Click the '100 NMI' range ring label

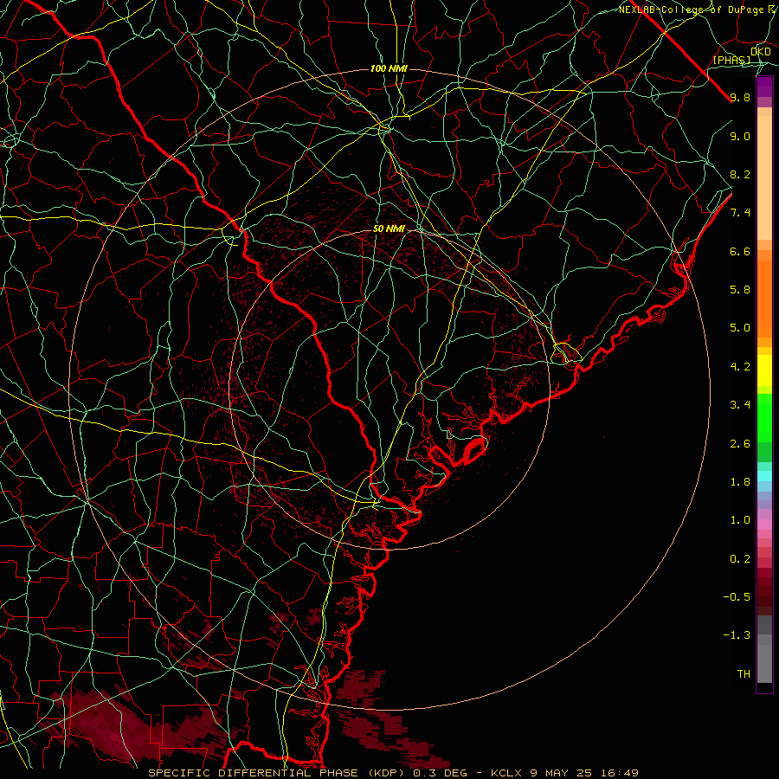click(x=389, y=68)
